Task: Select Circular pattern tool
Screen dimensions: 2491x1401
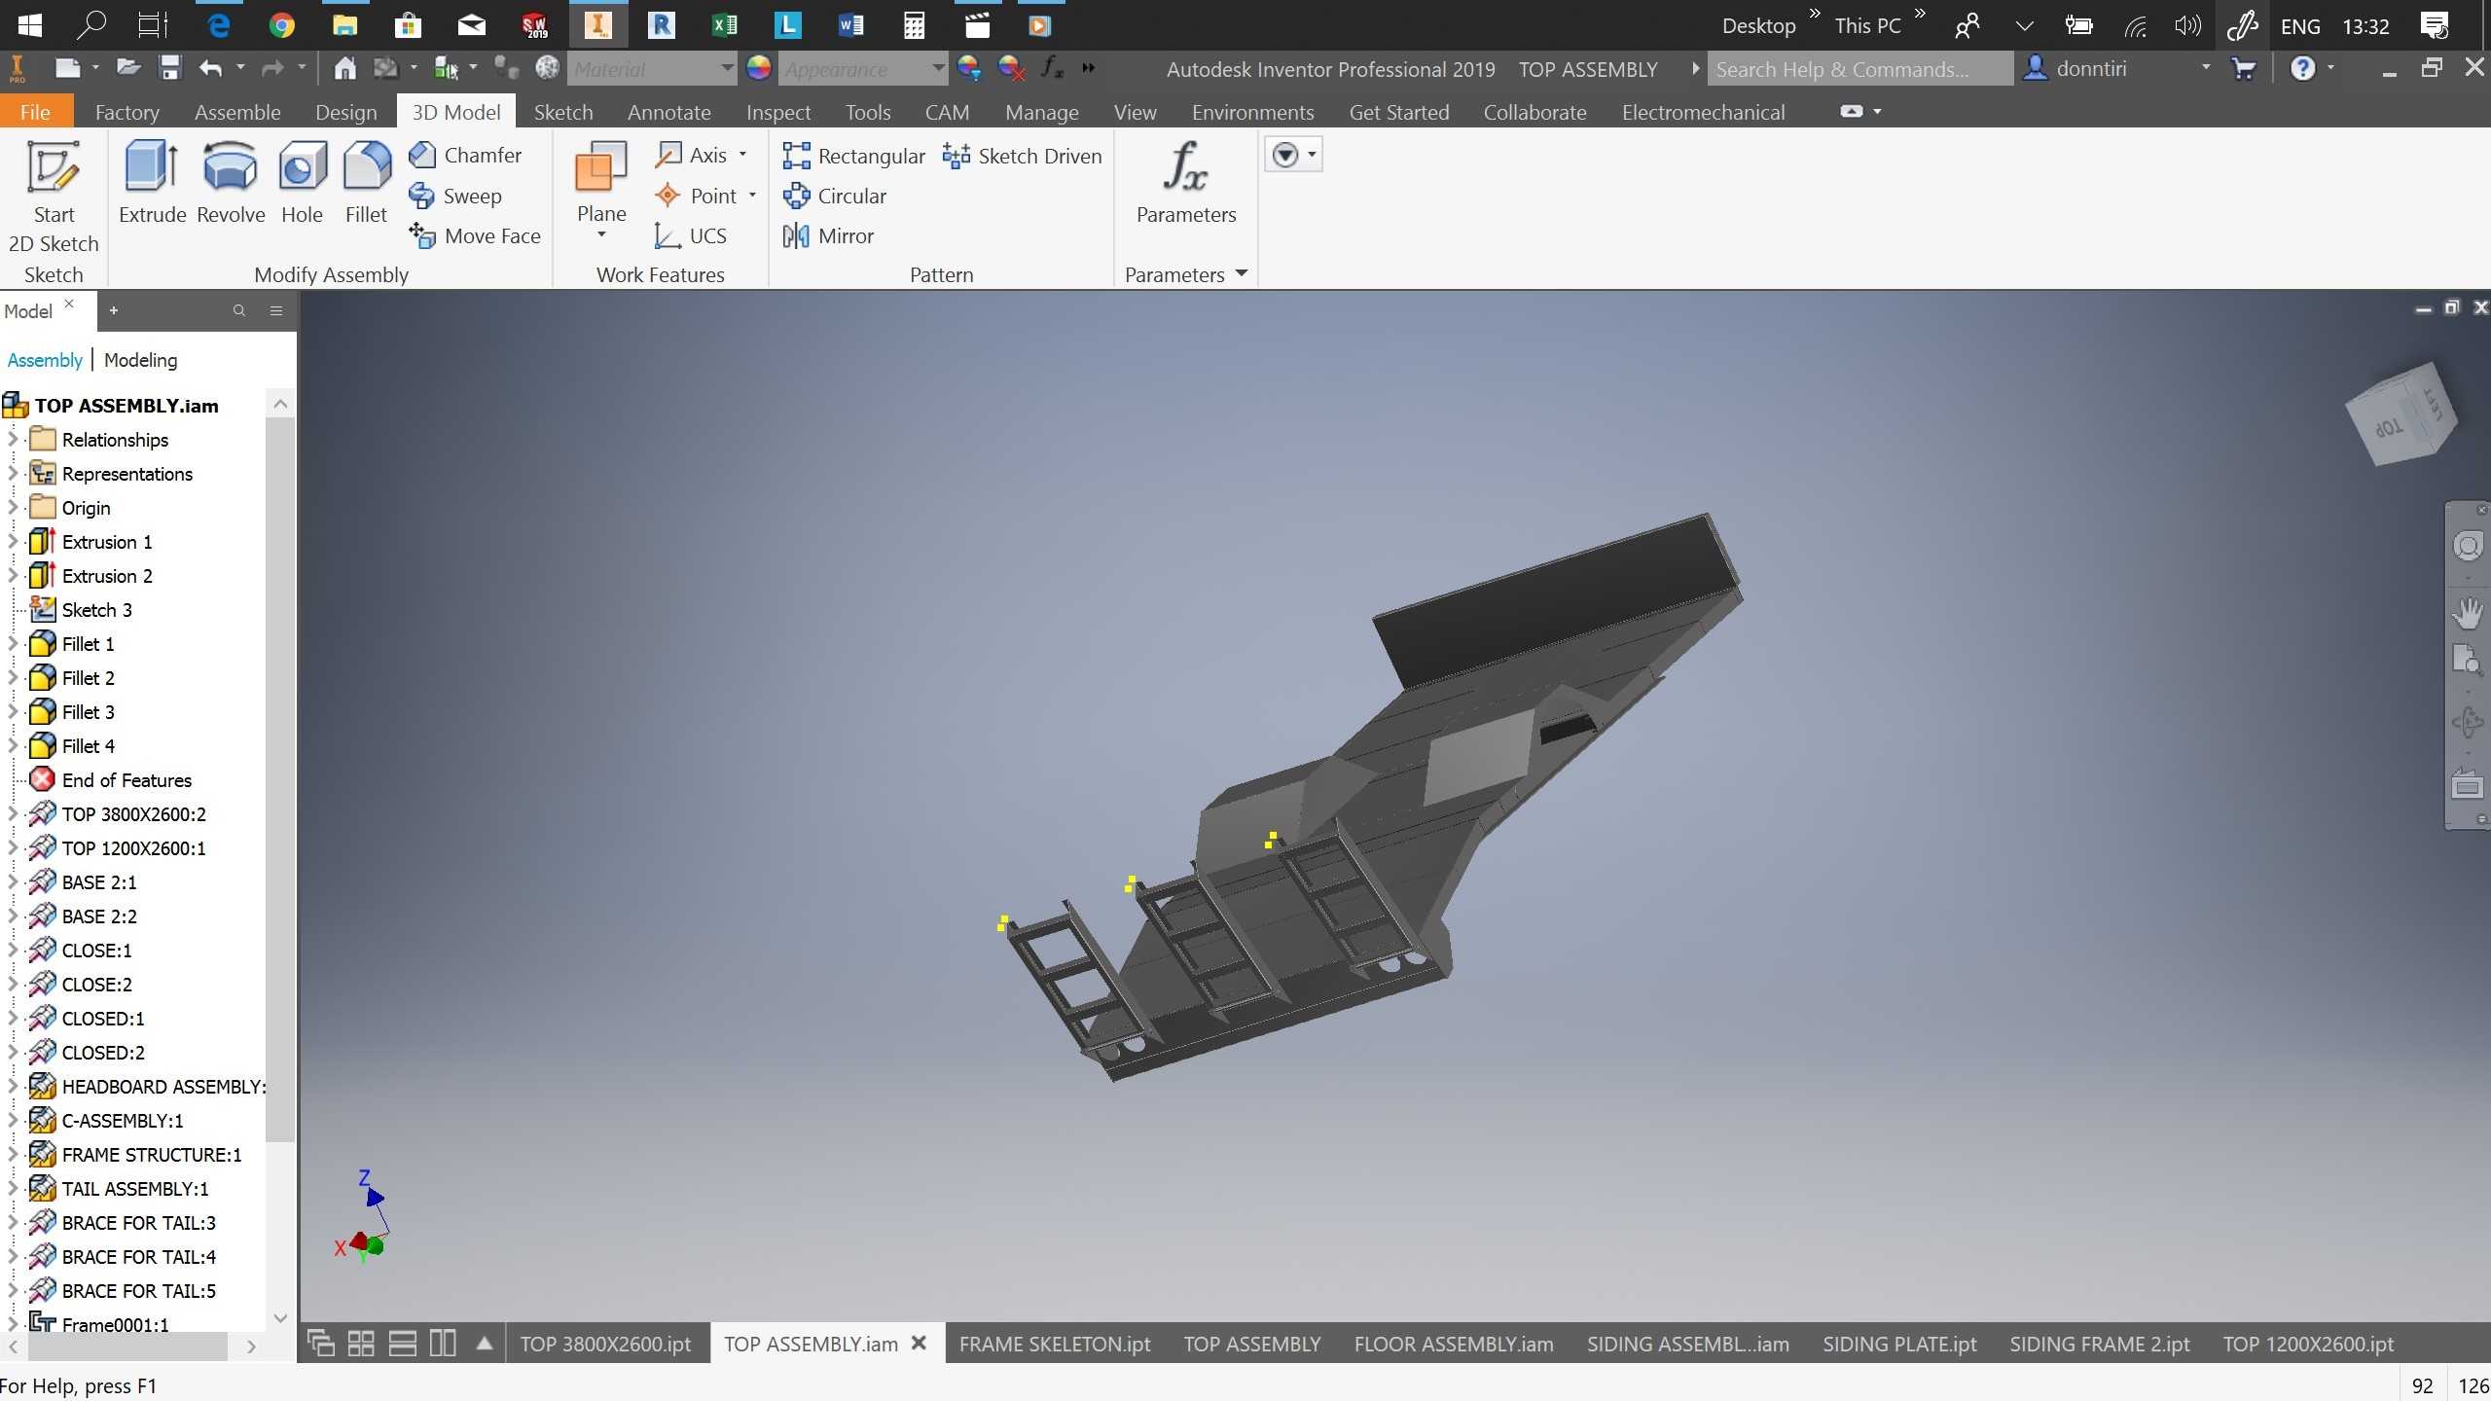Action: pyautogui.click(x=835, y=196)
